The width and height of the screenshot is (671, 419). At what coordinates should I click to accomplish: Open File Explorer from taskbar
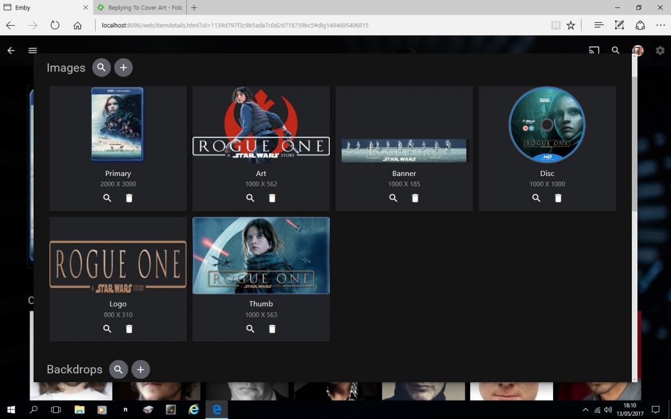click(79, 410)
